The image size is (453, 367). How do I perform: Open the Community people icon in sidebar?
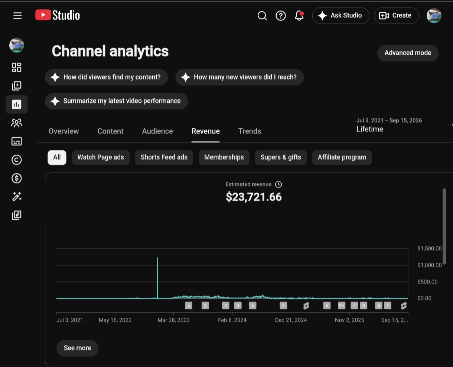(x=17, y=123)
